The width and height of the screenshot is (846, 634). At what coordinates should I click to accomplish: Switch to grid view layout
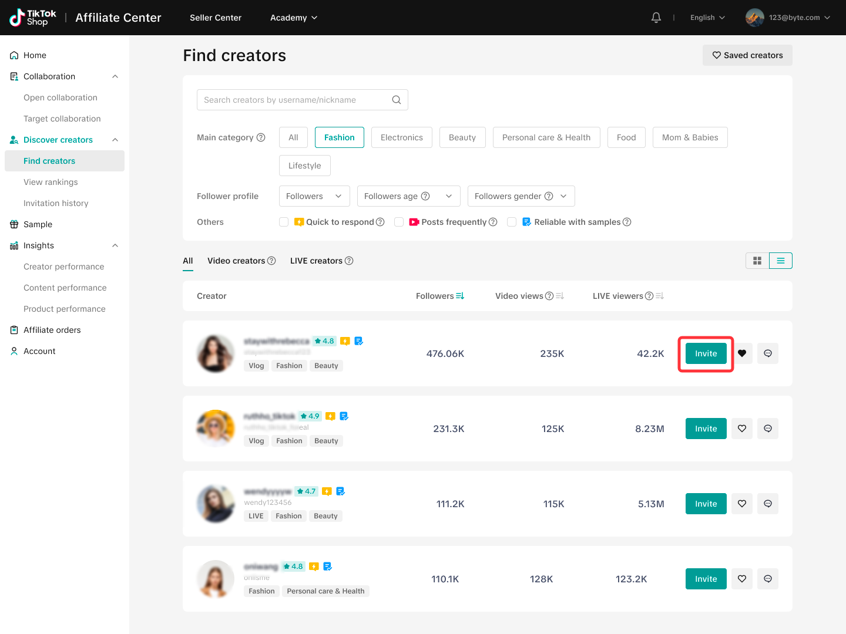pos(757,260)
